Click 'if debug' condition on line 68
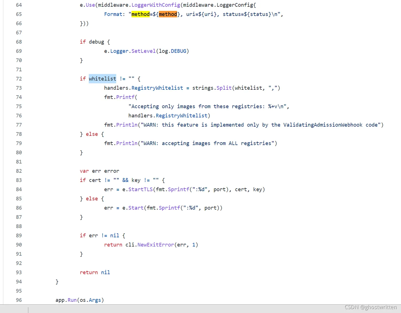The image size is (401, 313). tap(92, 42)
